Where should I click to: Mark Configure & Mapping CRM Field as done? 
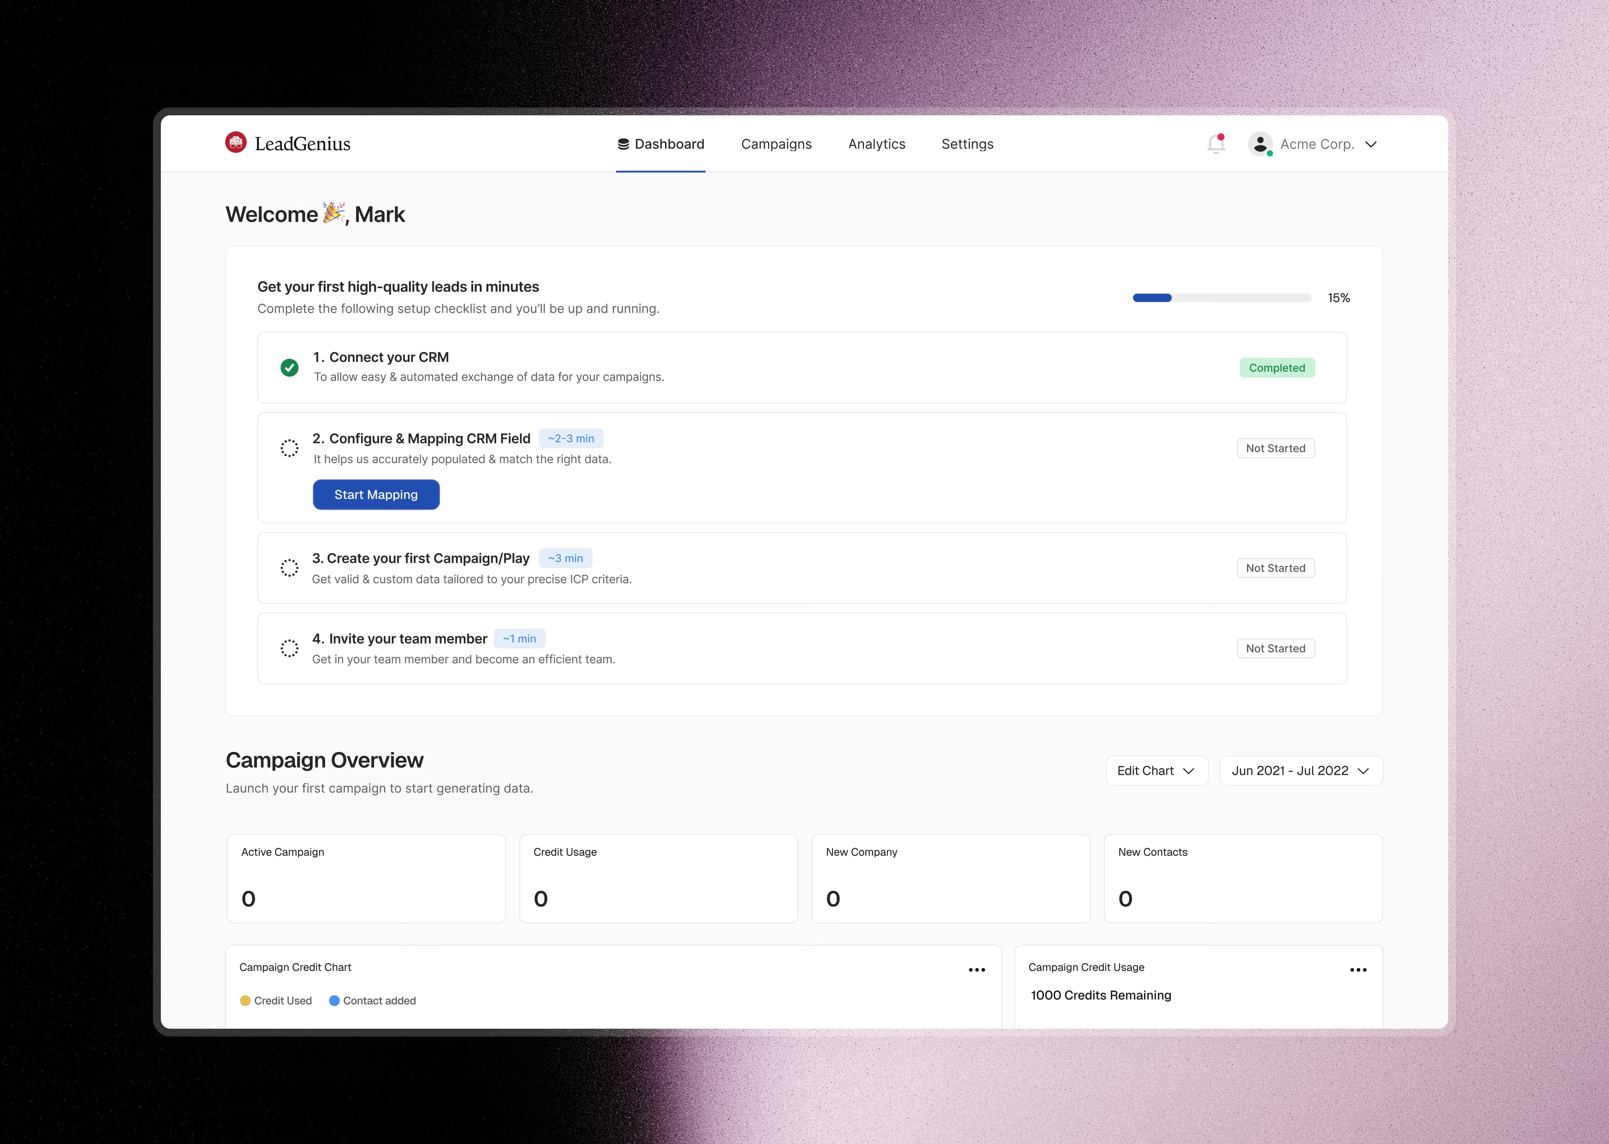[x=289, y=449]
